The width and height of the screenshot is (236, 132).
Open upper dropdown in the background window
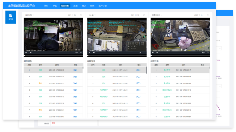coord(219,49)
